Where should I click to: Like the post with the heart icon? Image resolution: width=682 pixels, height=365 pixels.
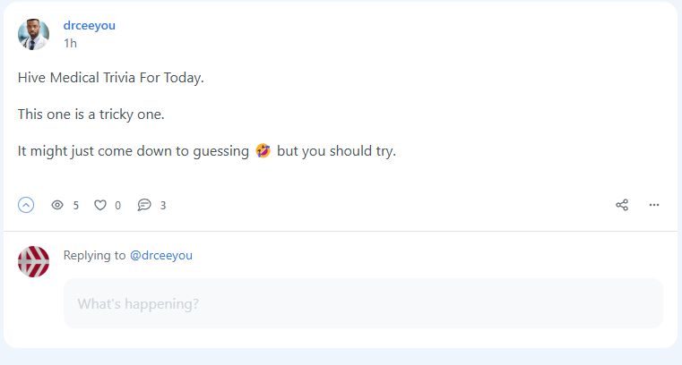click(x=100, y=205)
